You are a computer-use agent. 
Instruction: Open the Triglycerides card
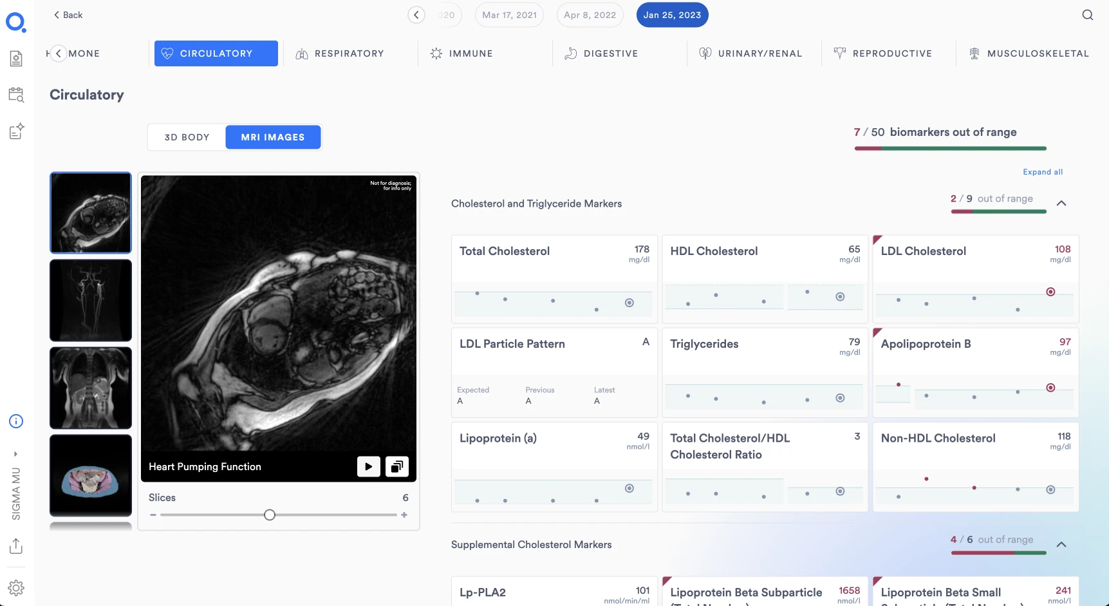765,372
